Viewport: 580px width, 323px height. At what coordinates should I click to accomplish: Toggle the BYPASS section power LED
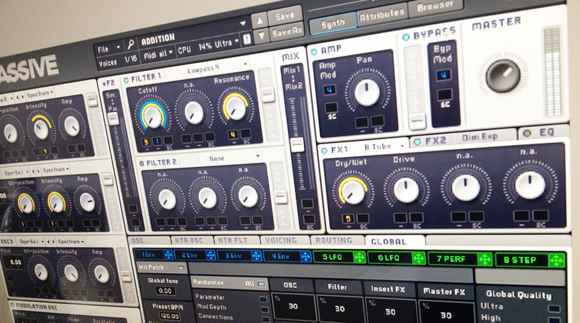406,37
